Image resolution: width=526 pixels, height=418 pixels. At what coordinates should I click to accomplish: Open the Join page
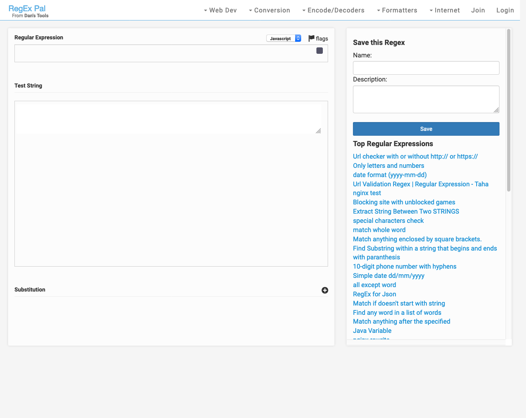click(478, 10)
